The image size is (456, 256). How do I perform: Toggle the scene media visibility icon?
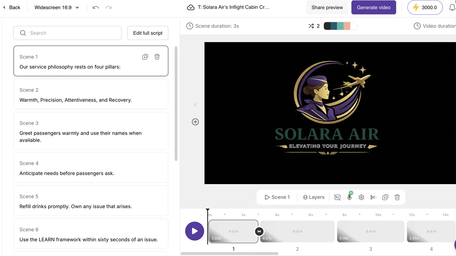click(x=337, y=197)
